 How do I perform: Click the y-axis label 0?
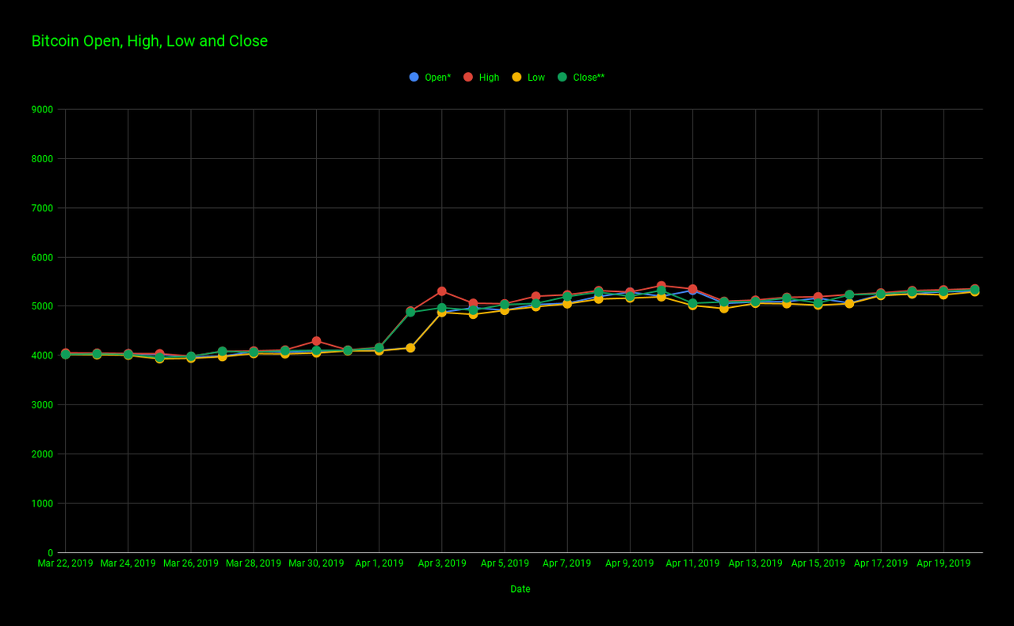(x=51, y=552)
